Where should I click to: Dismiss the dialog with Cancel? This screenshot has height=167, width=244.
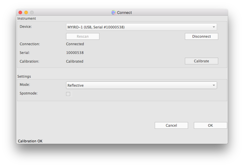point(171,125)
